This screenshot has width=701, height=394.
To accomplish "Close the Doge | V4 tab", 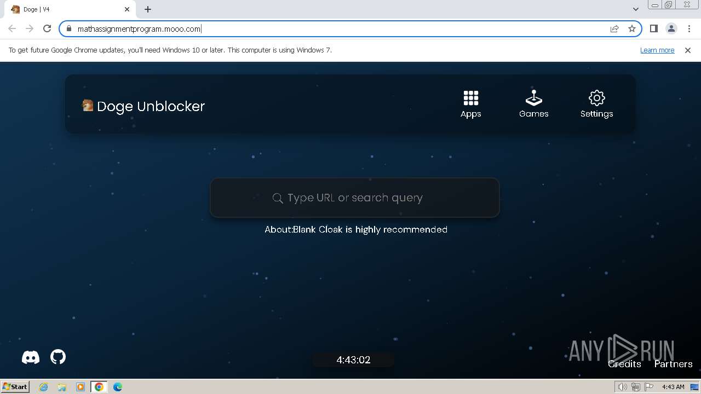I will click(127, 9).
